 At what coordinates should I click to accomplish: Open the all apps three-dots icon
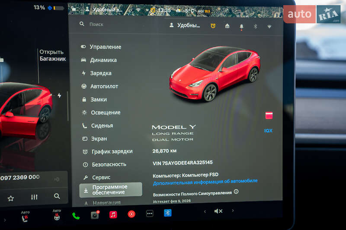[x=150, y=213]
